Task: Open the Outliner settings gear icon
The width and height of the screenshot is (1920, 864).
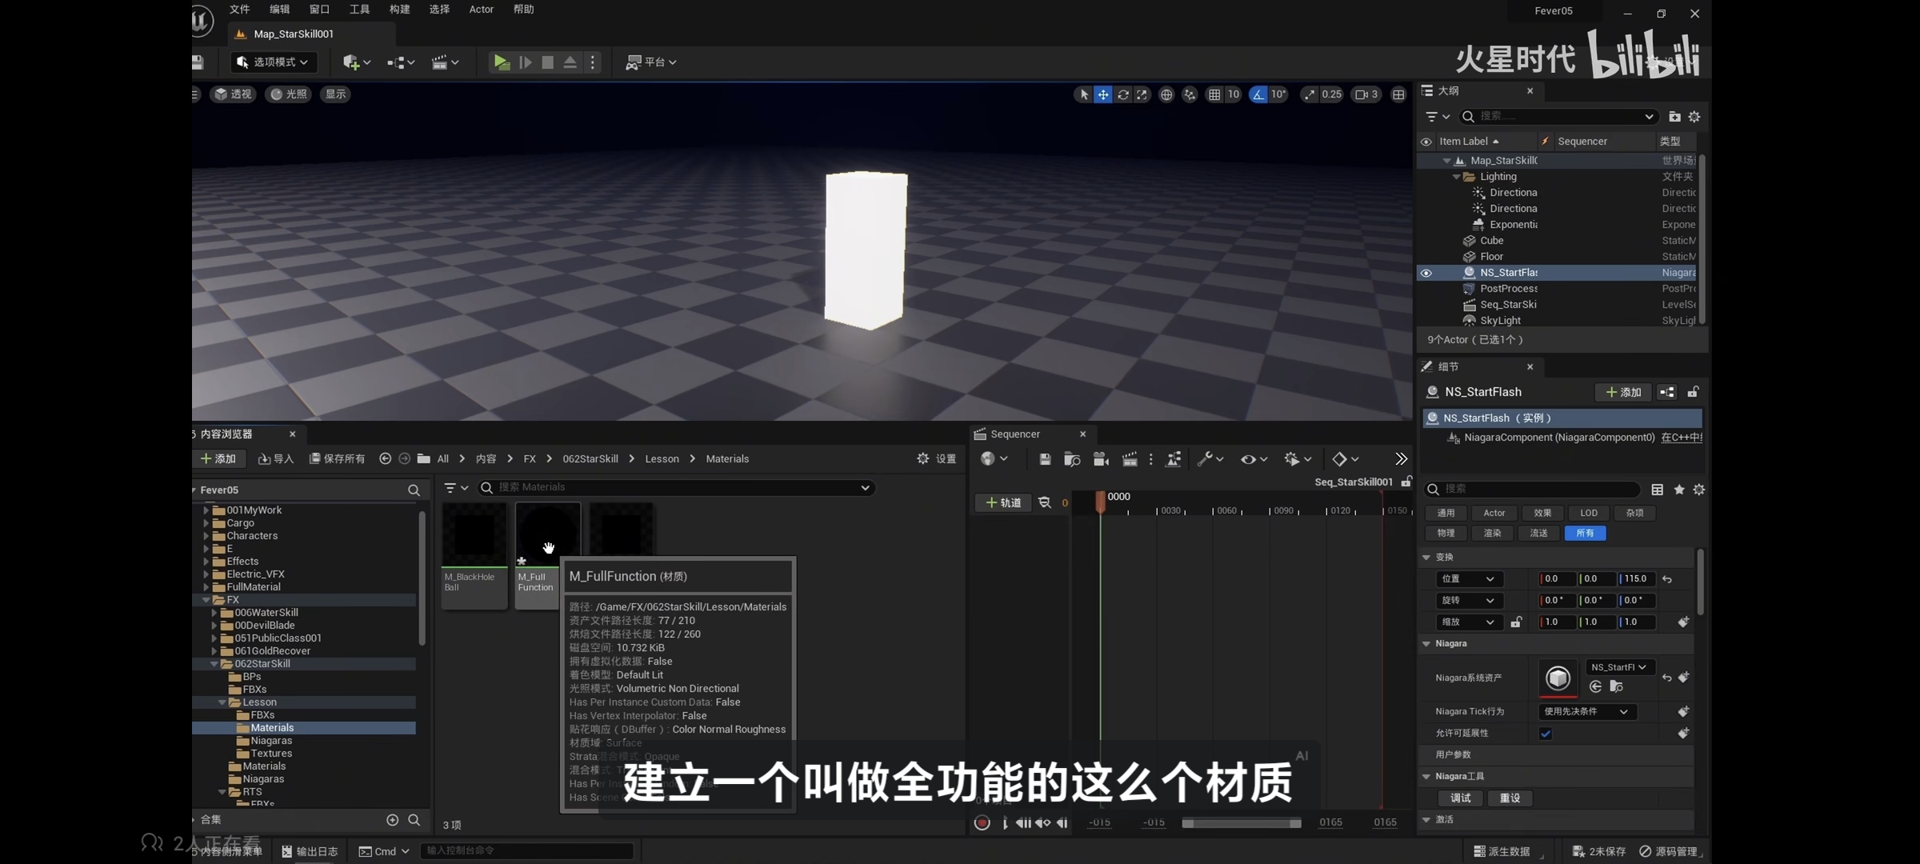Action: click(x=1694, y=117)
